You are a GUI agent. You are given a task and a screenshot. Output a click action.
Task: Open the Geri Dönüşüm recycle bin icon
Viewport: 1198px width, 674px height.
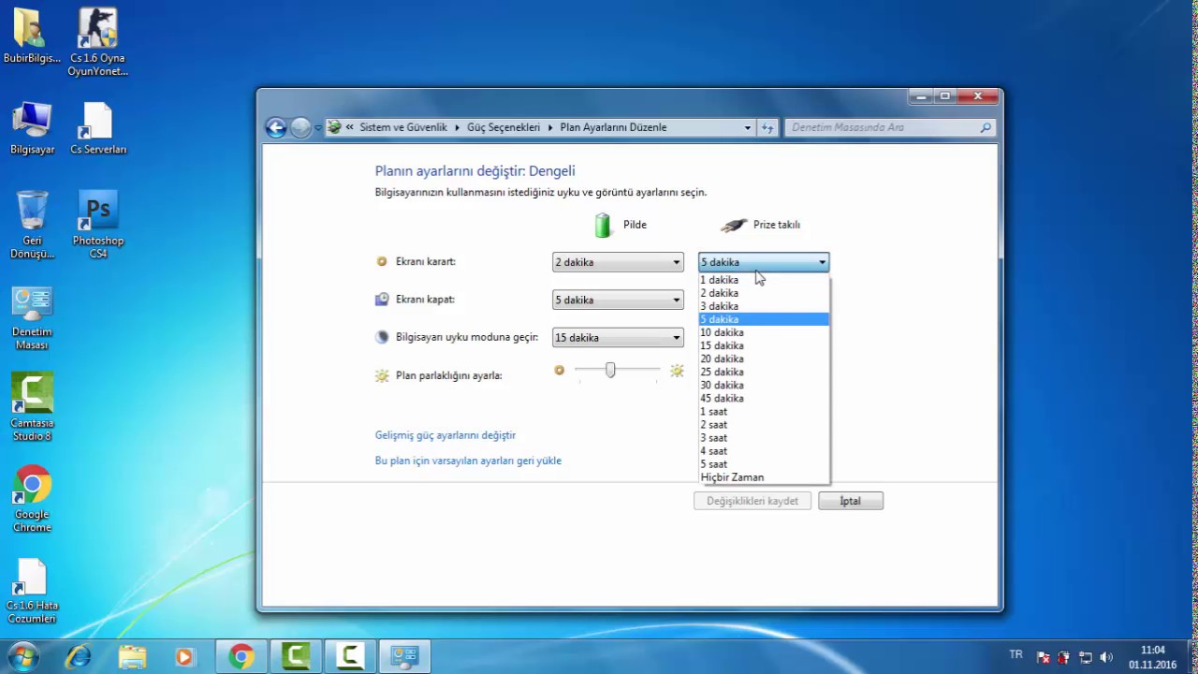(x=32, y=225)
